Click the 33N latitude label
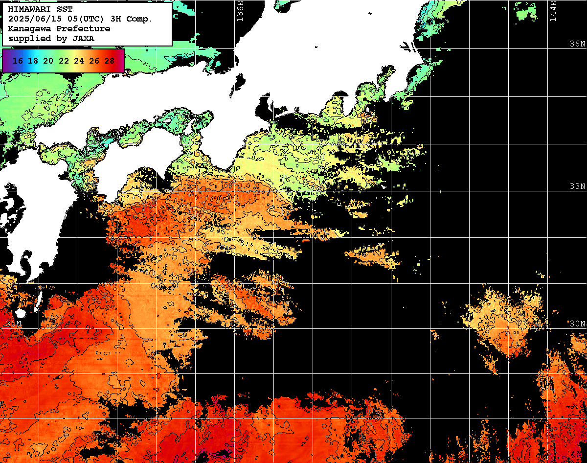Screen dimensions: 587x463 [578, 186]
